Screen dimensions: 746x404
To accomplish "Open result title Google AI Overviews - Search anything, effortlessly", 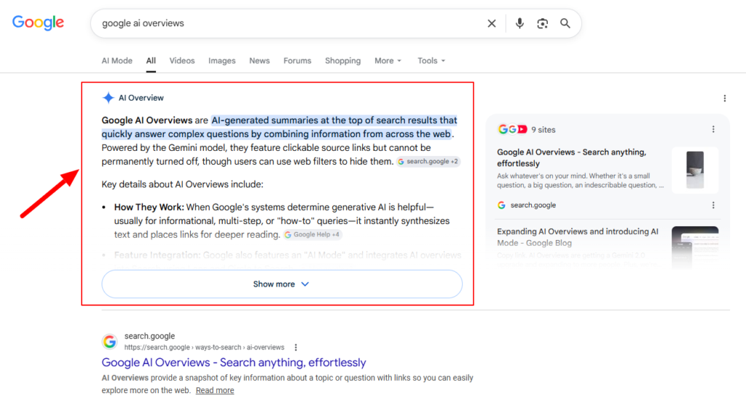I will 234,362.
